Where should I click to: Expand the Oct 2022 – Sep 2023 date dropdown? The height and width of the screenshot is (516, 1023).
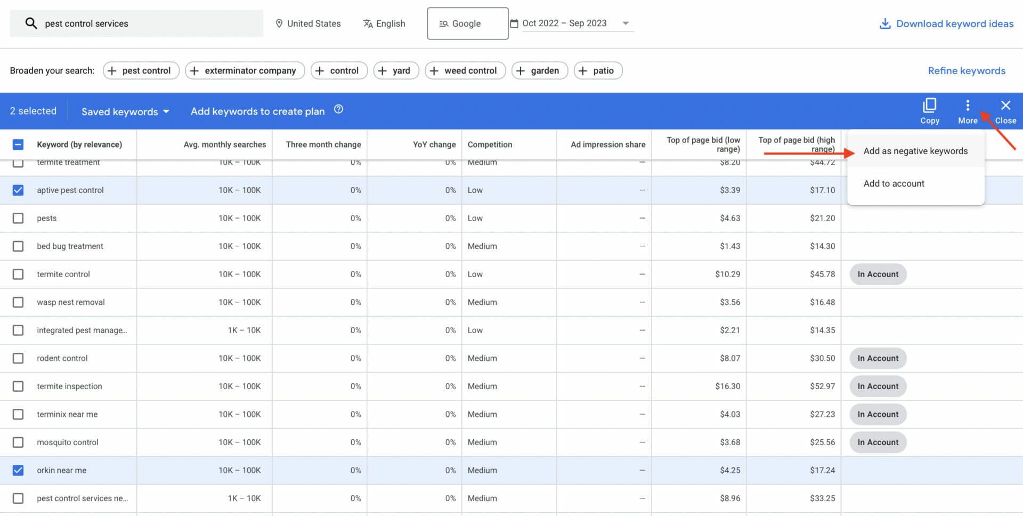click(625, 23)
